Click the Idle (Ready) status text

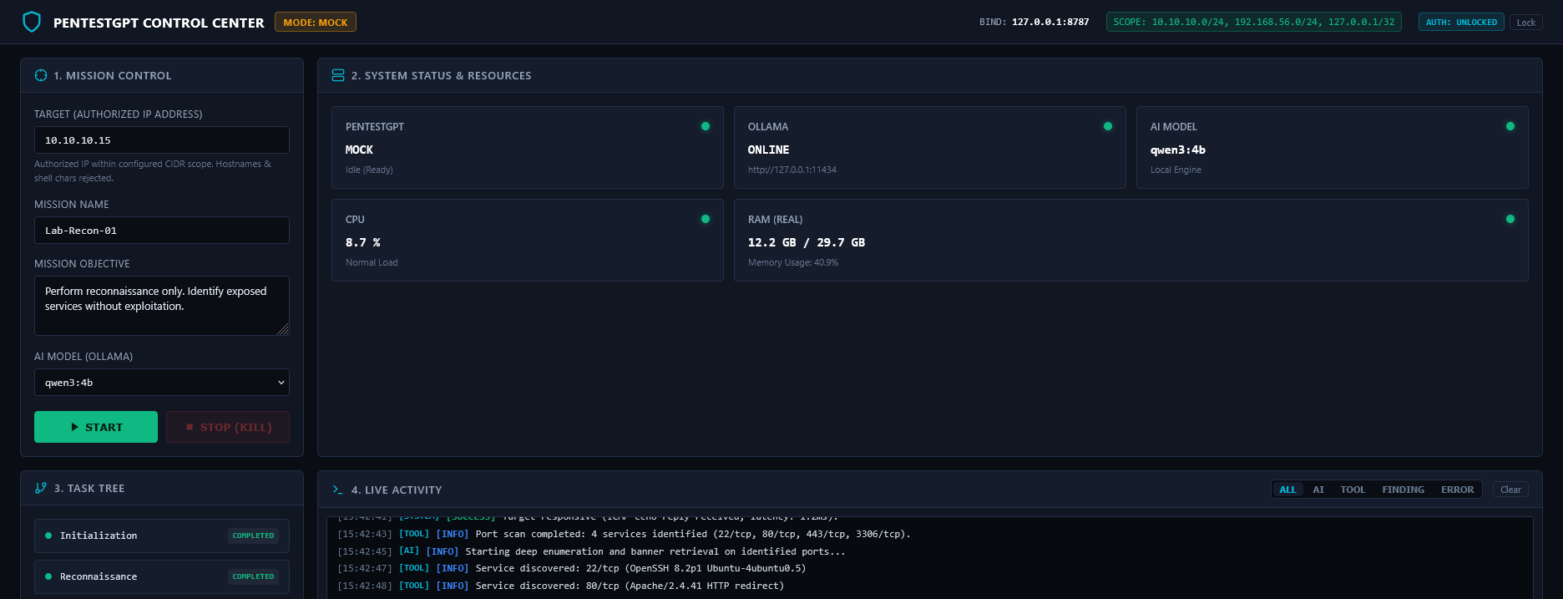click(369, 170)
